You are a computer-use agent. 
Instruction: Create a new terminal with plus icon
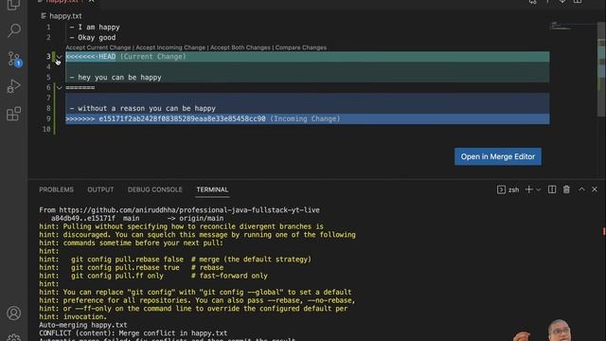point(528,189)
